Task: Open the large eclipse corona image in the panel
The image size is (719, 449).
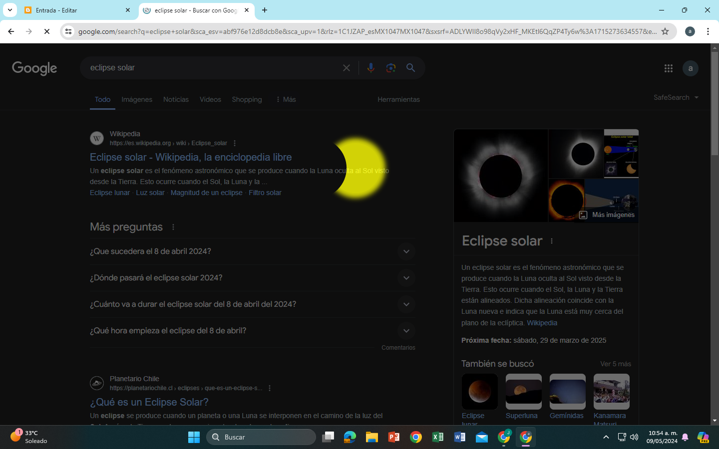Action: click(x=501, y=176)
